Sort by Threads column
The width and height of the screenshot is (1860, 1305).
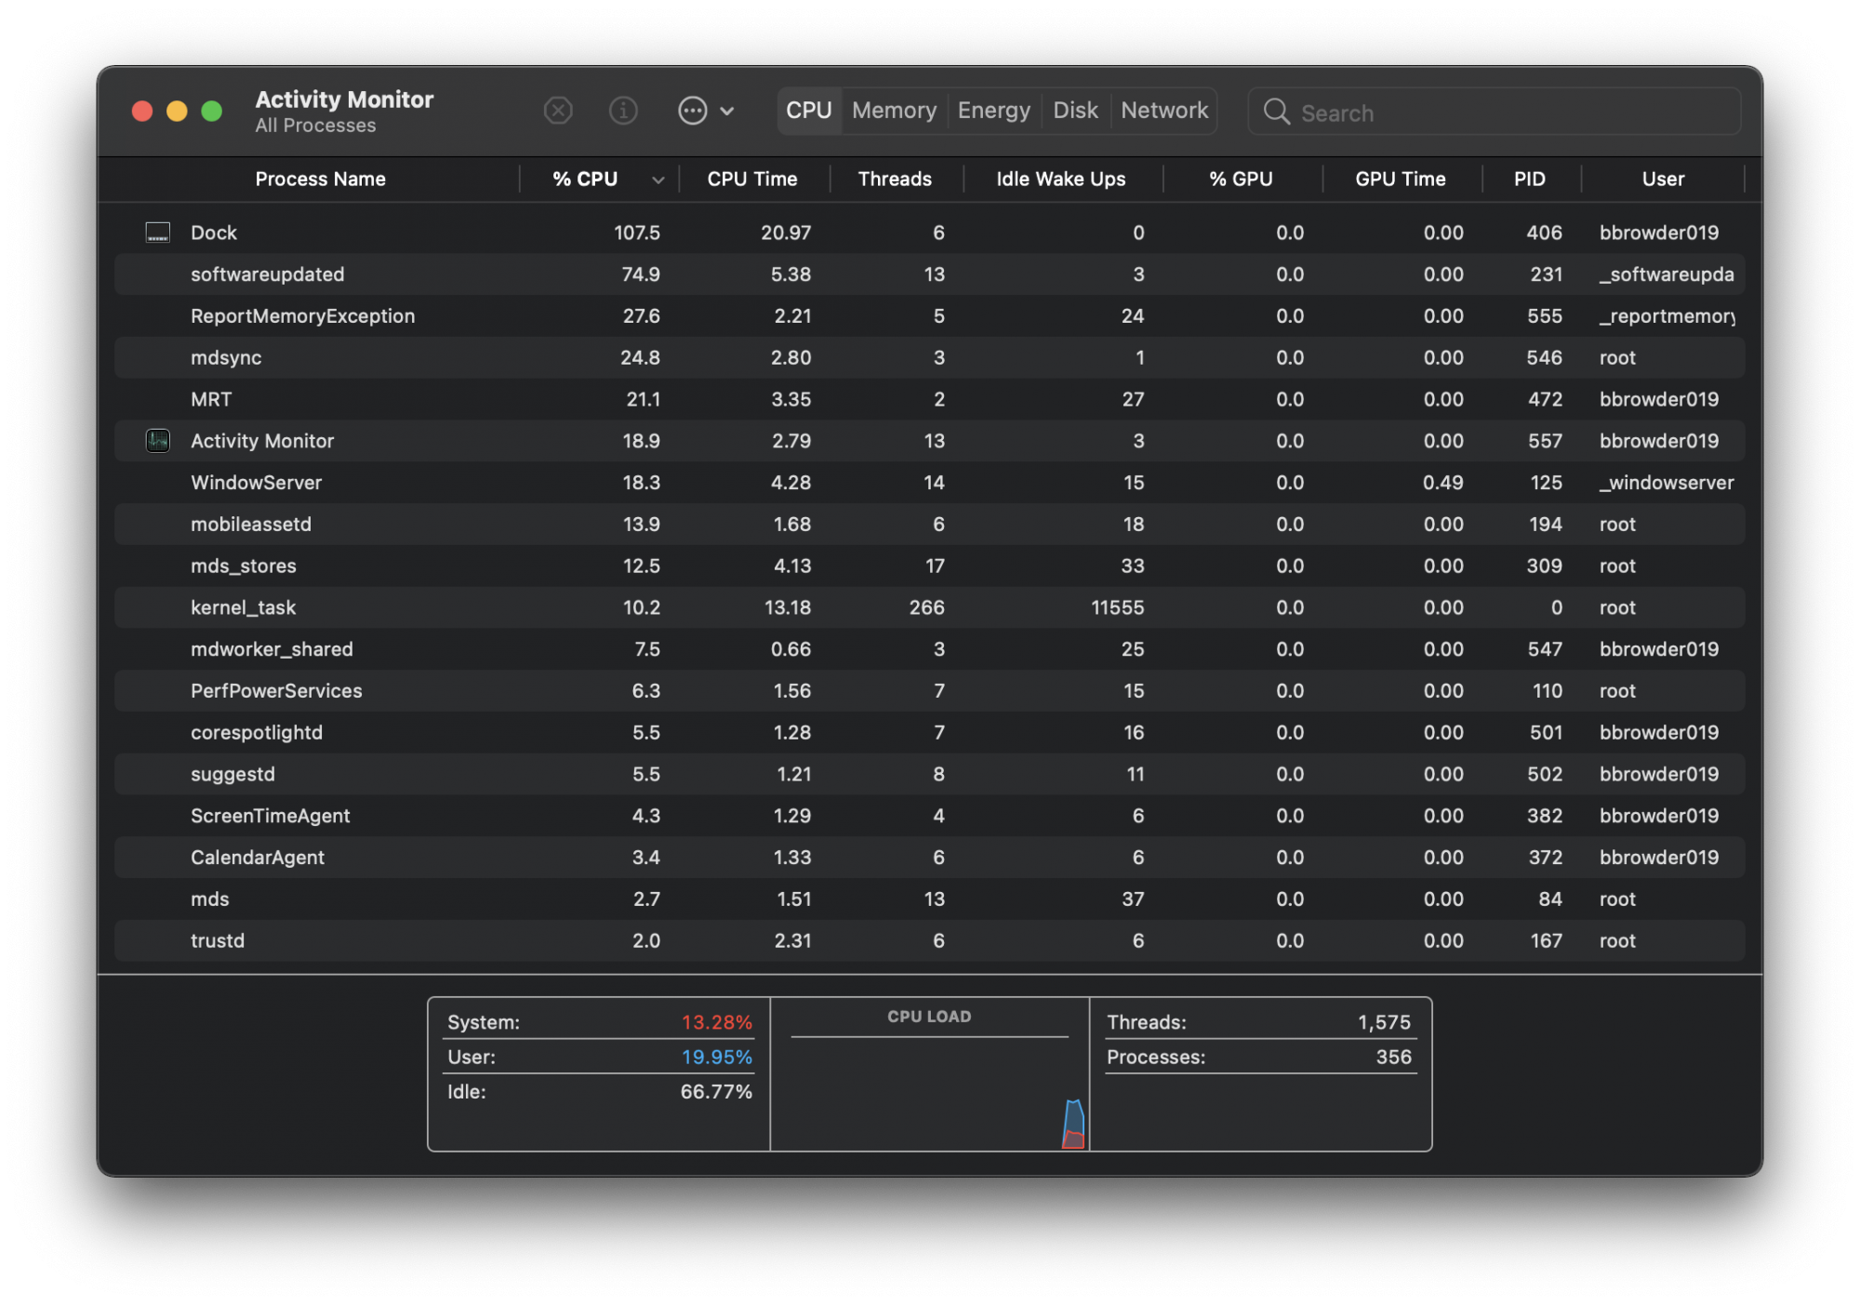click(x=895, y=179)
